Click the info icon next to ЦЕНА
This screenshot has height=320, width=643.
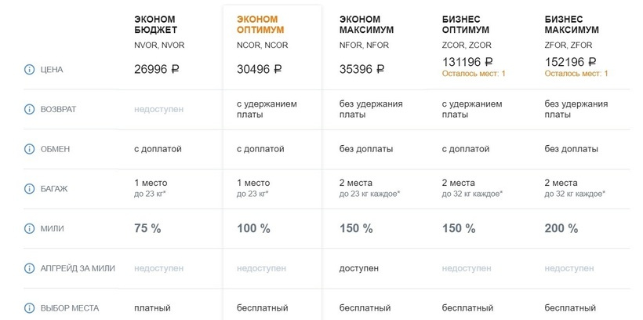click(29, 70)
